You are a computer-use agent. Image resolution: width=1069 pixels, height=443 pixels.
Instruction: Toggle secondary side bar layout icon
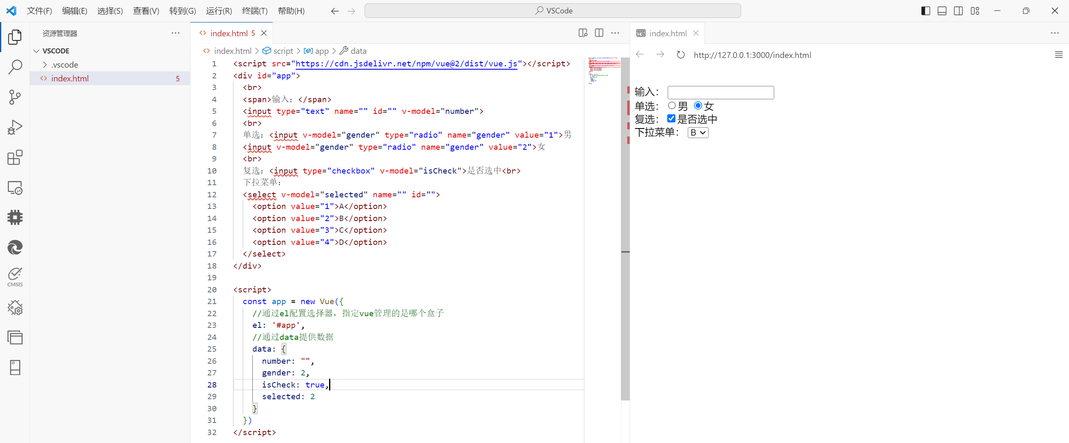tap(958, 11)
